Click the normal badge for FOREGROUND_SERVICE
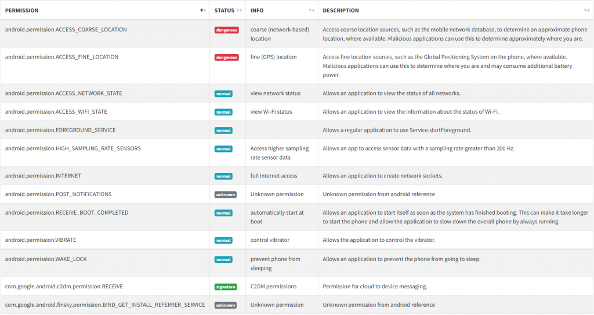The width and height of the screenshot is (594, 315). coord(223,131)
